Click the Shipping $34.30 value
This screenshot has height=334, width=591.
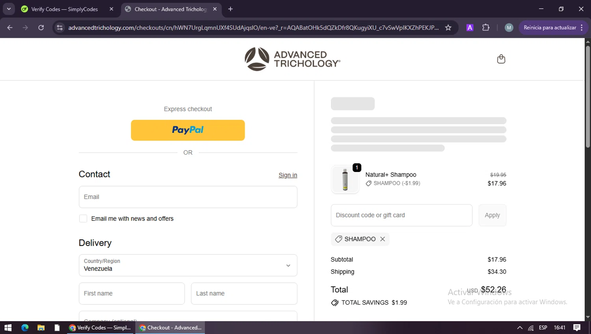497,272
